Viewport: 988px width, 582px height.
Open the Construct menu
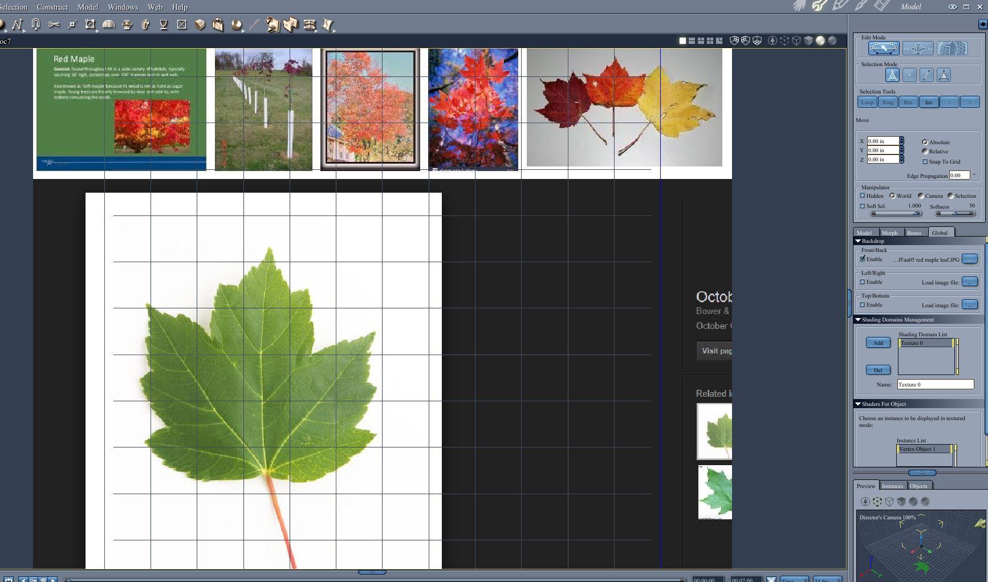(52, 7)
